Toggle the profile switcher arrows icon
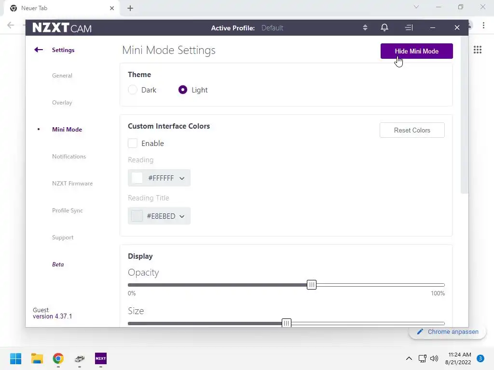 click(x=365, y=27)
